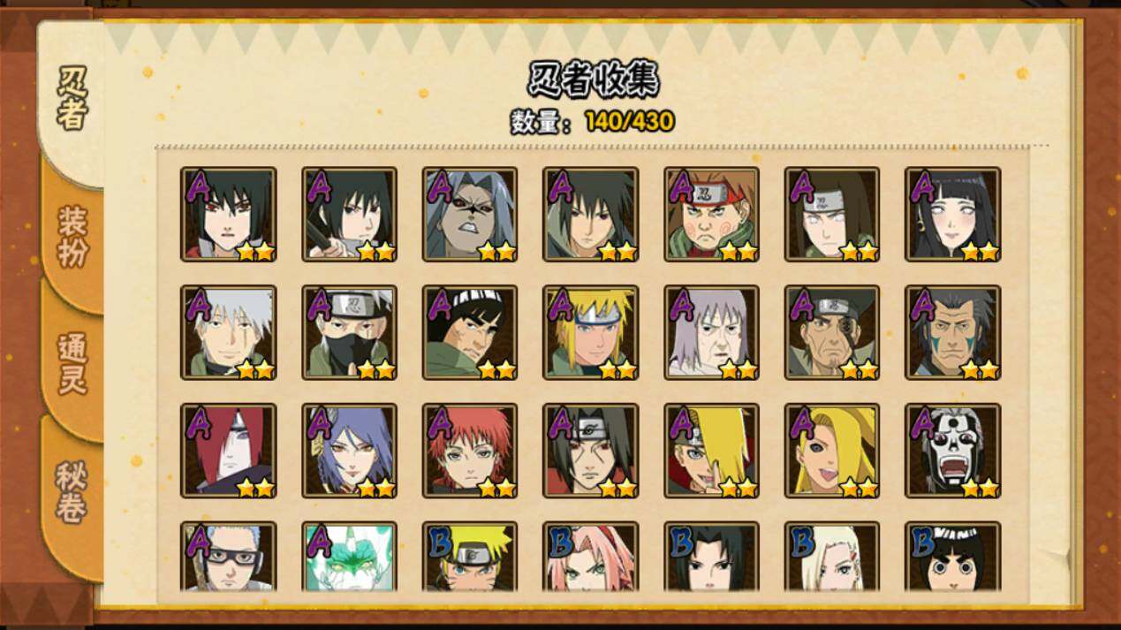Select the B-rank Naruto portrait
The height and width of the screenshot is (630, 1121).
pos(470,557)
